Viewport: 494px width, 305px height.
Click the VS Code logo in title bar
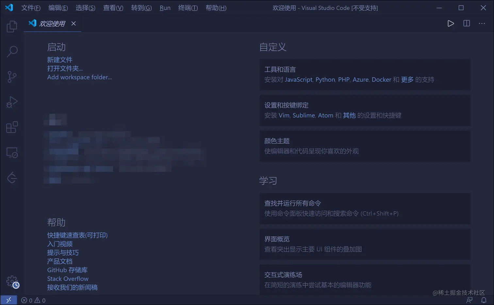(x=9, y=8)
